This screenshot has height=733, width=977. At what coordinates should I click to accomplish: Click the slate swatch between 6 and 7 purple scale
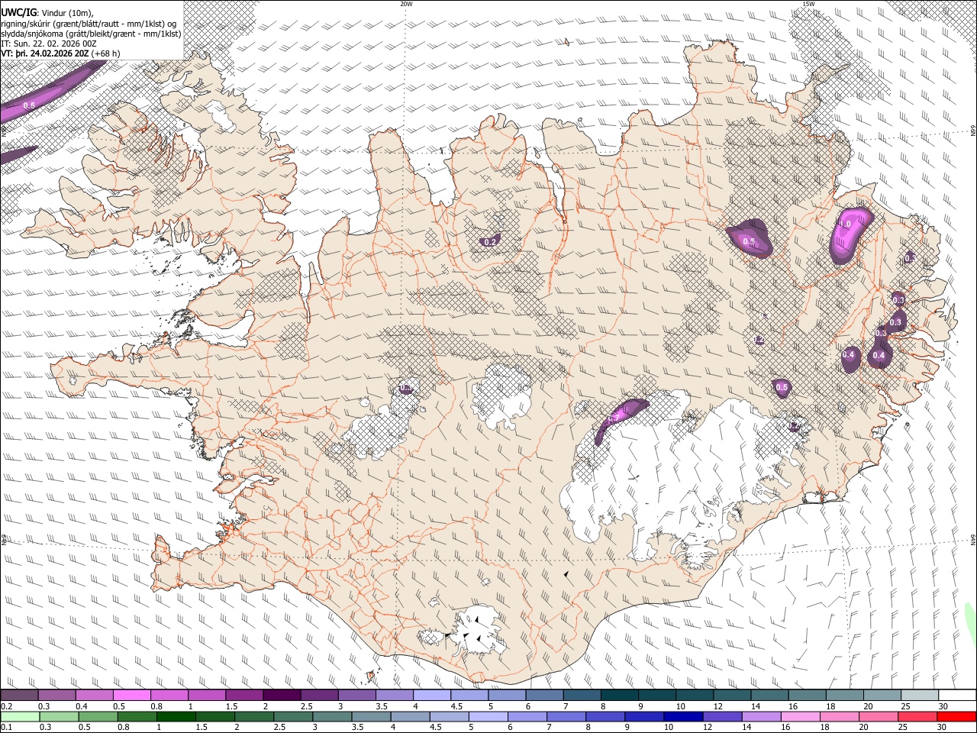[545, 696]
